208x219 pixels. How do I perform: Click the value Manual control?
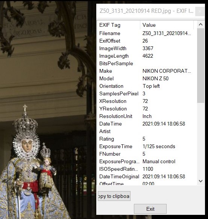point(159,162)
